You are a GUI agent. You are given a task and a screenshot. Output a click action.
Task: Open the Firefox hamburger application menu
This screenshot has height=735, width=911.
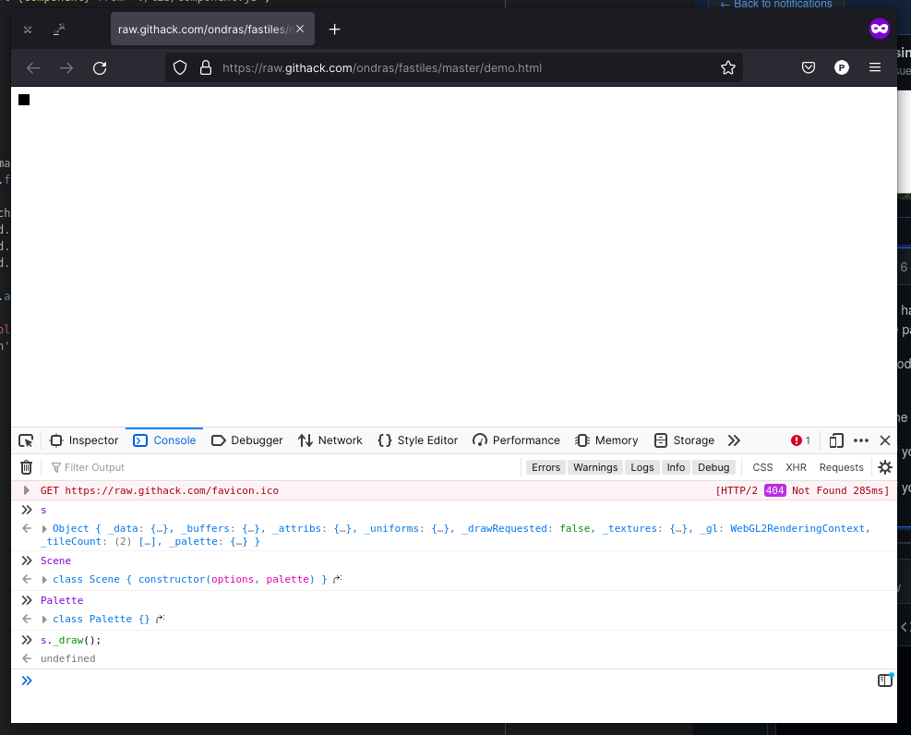[x=875, y=68]
